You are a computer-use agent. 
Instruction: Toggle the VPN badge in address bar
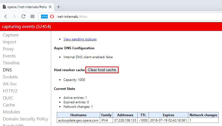(44, 17)
